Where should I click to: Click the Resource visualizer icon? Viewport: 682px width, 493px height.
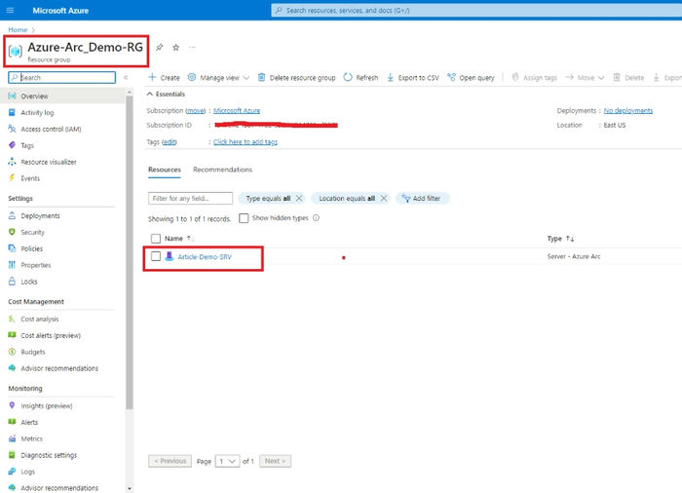pyautogui.click(x=12, y=162)
